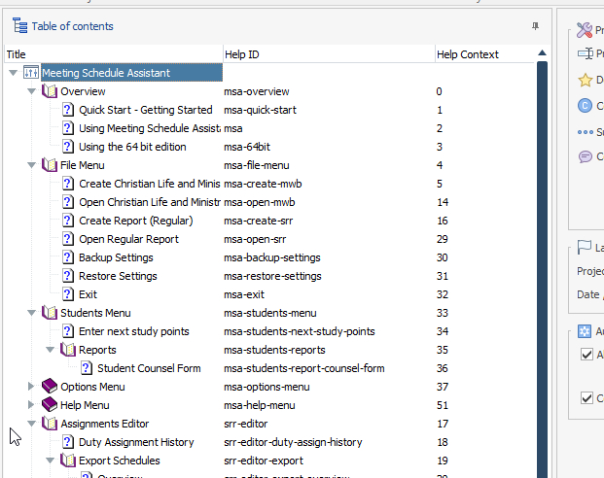Click the msa-quick-start help ID cell
Viewport: 604px width, 478px height.
tap(260, 110)
